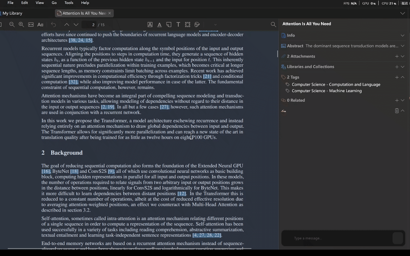Image resolution: width=410 pixels, height=256 pixels.
Task: Add a new attachment with plus button
Action: coord(396,56)
